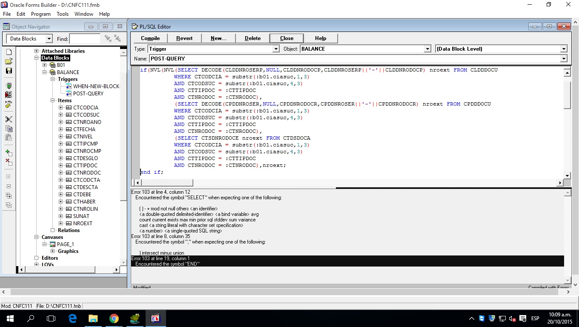This screenshot has width=579, height=327.
Task: Click the code editor scroll-down arrow
Action: 567,175
